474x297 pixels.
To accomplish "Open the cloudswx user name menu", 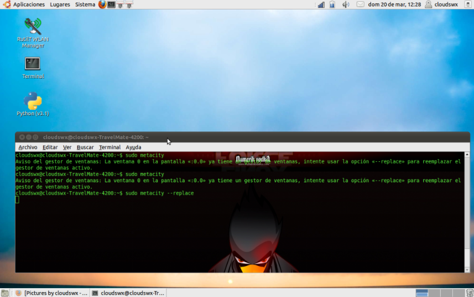I will click(x=446, y=4).
